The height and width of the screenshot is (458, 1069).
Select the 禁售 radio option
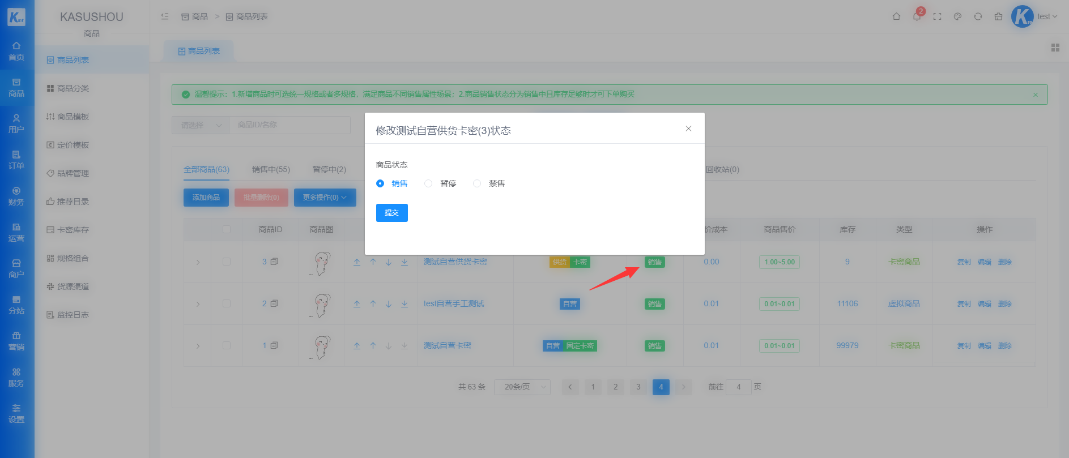489,183
